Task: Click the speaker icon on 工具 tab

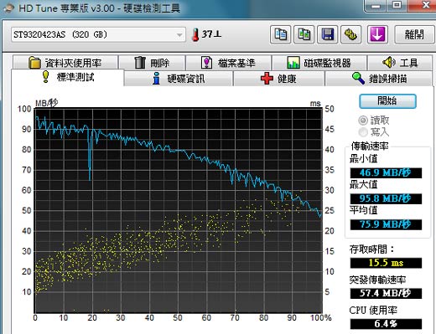Action: pyautogui.click(x=388, y=62)
